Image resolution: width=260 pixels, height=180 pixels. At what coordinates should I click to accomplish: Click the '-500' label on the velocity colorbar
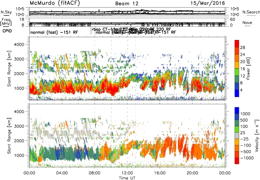pyautogui.click(x=246, y=151)
